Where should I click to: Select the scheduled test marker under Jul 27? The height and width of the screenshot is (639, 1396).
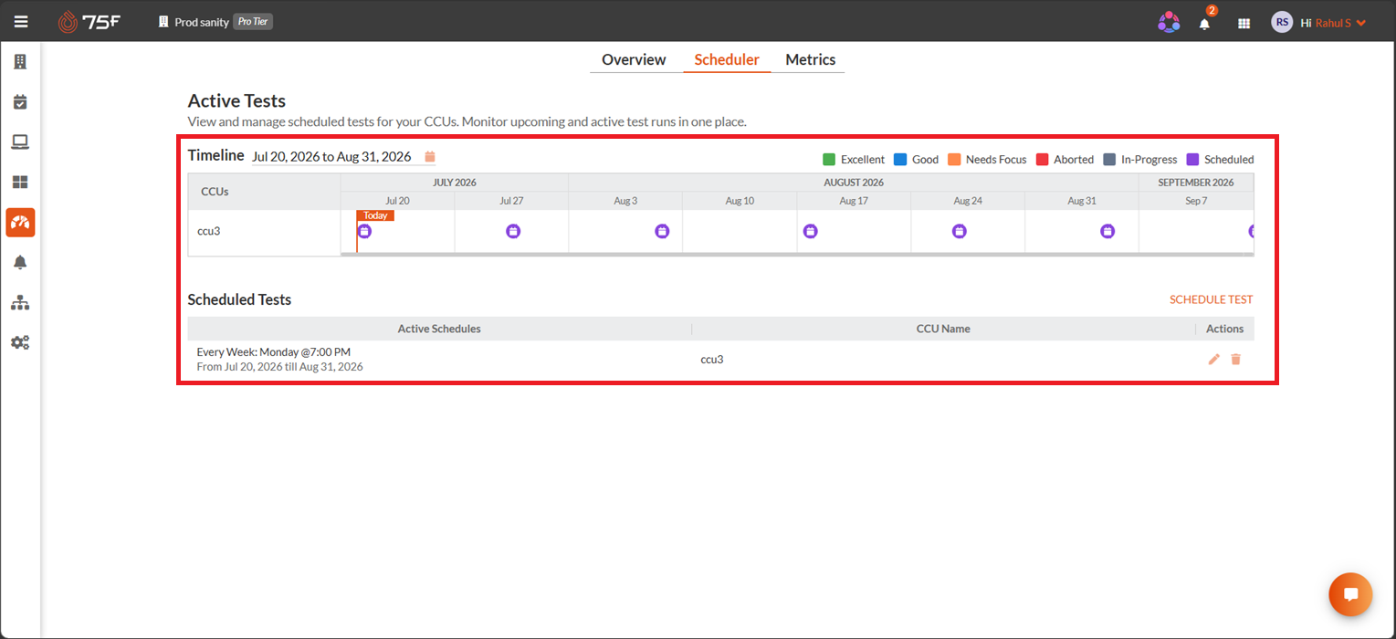coord(513,231)
